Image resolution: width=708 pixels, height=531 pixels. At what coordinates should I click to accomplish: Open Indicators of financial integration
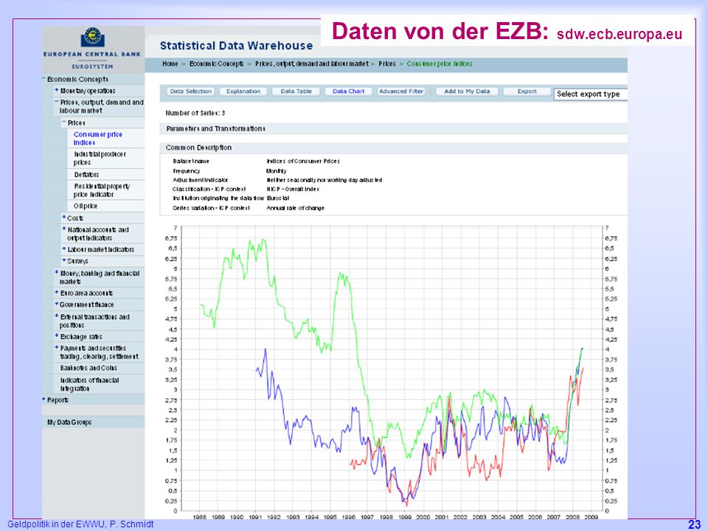coord(89,384)
